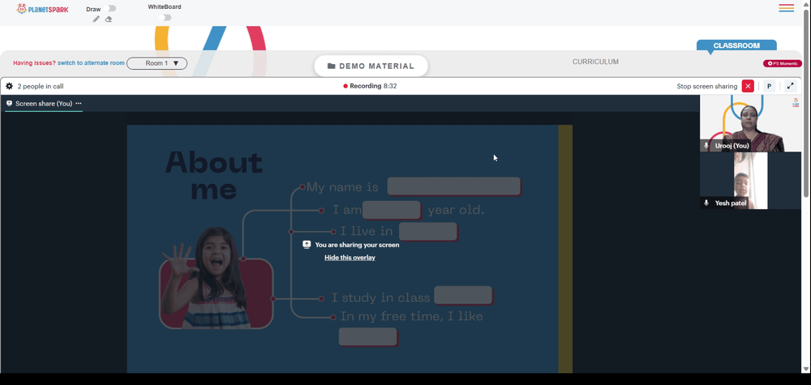Click the 'I live in' blank box
811x385 pixels.
(427, 232)
